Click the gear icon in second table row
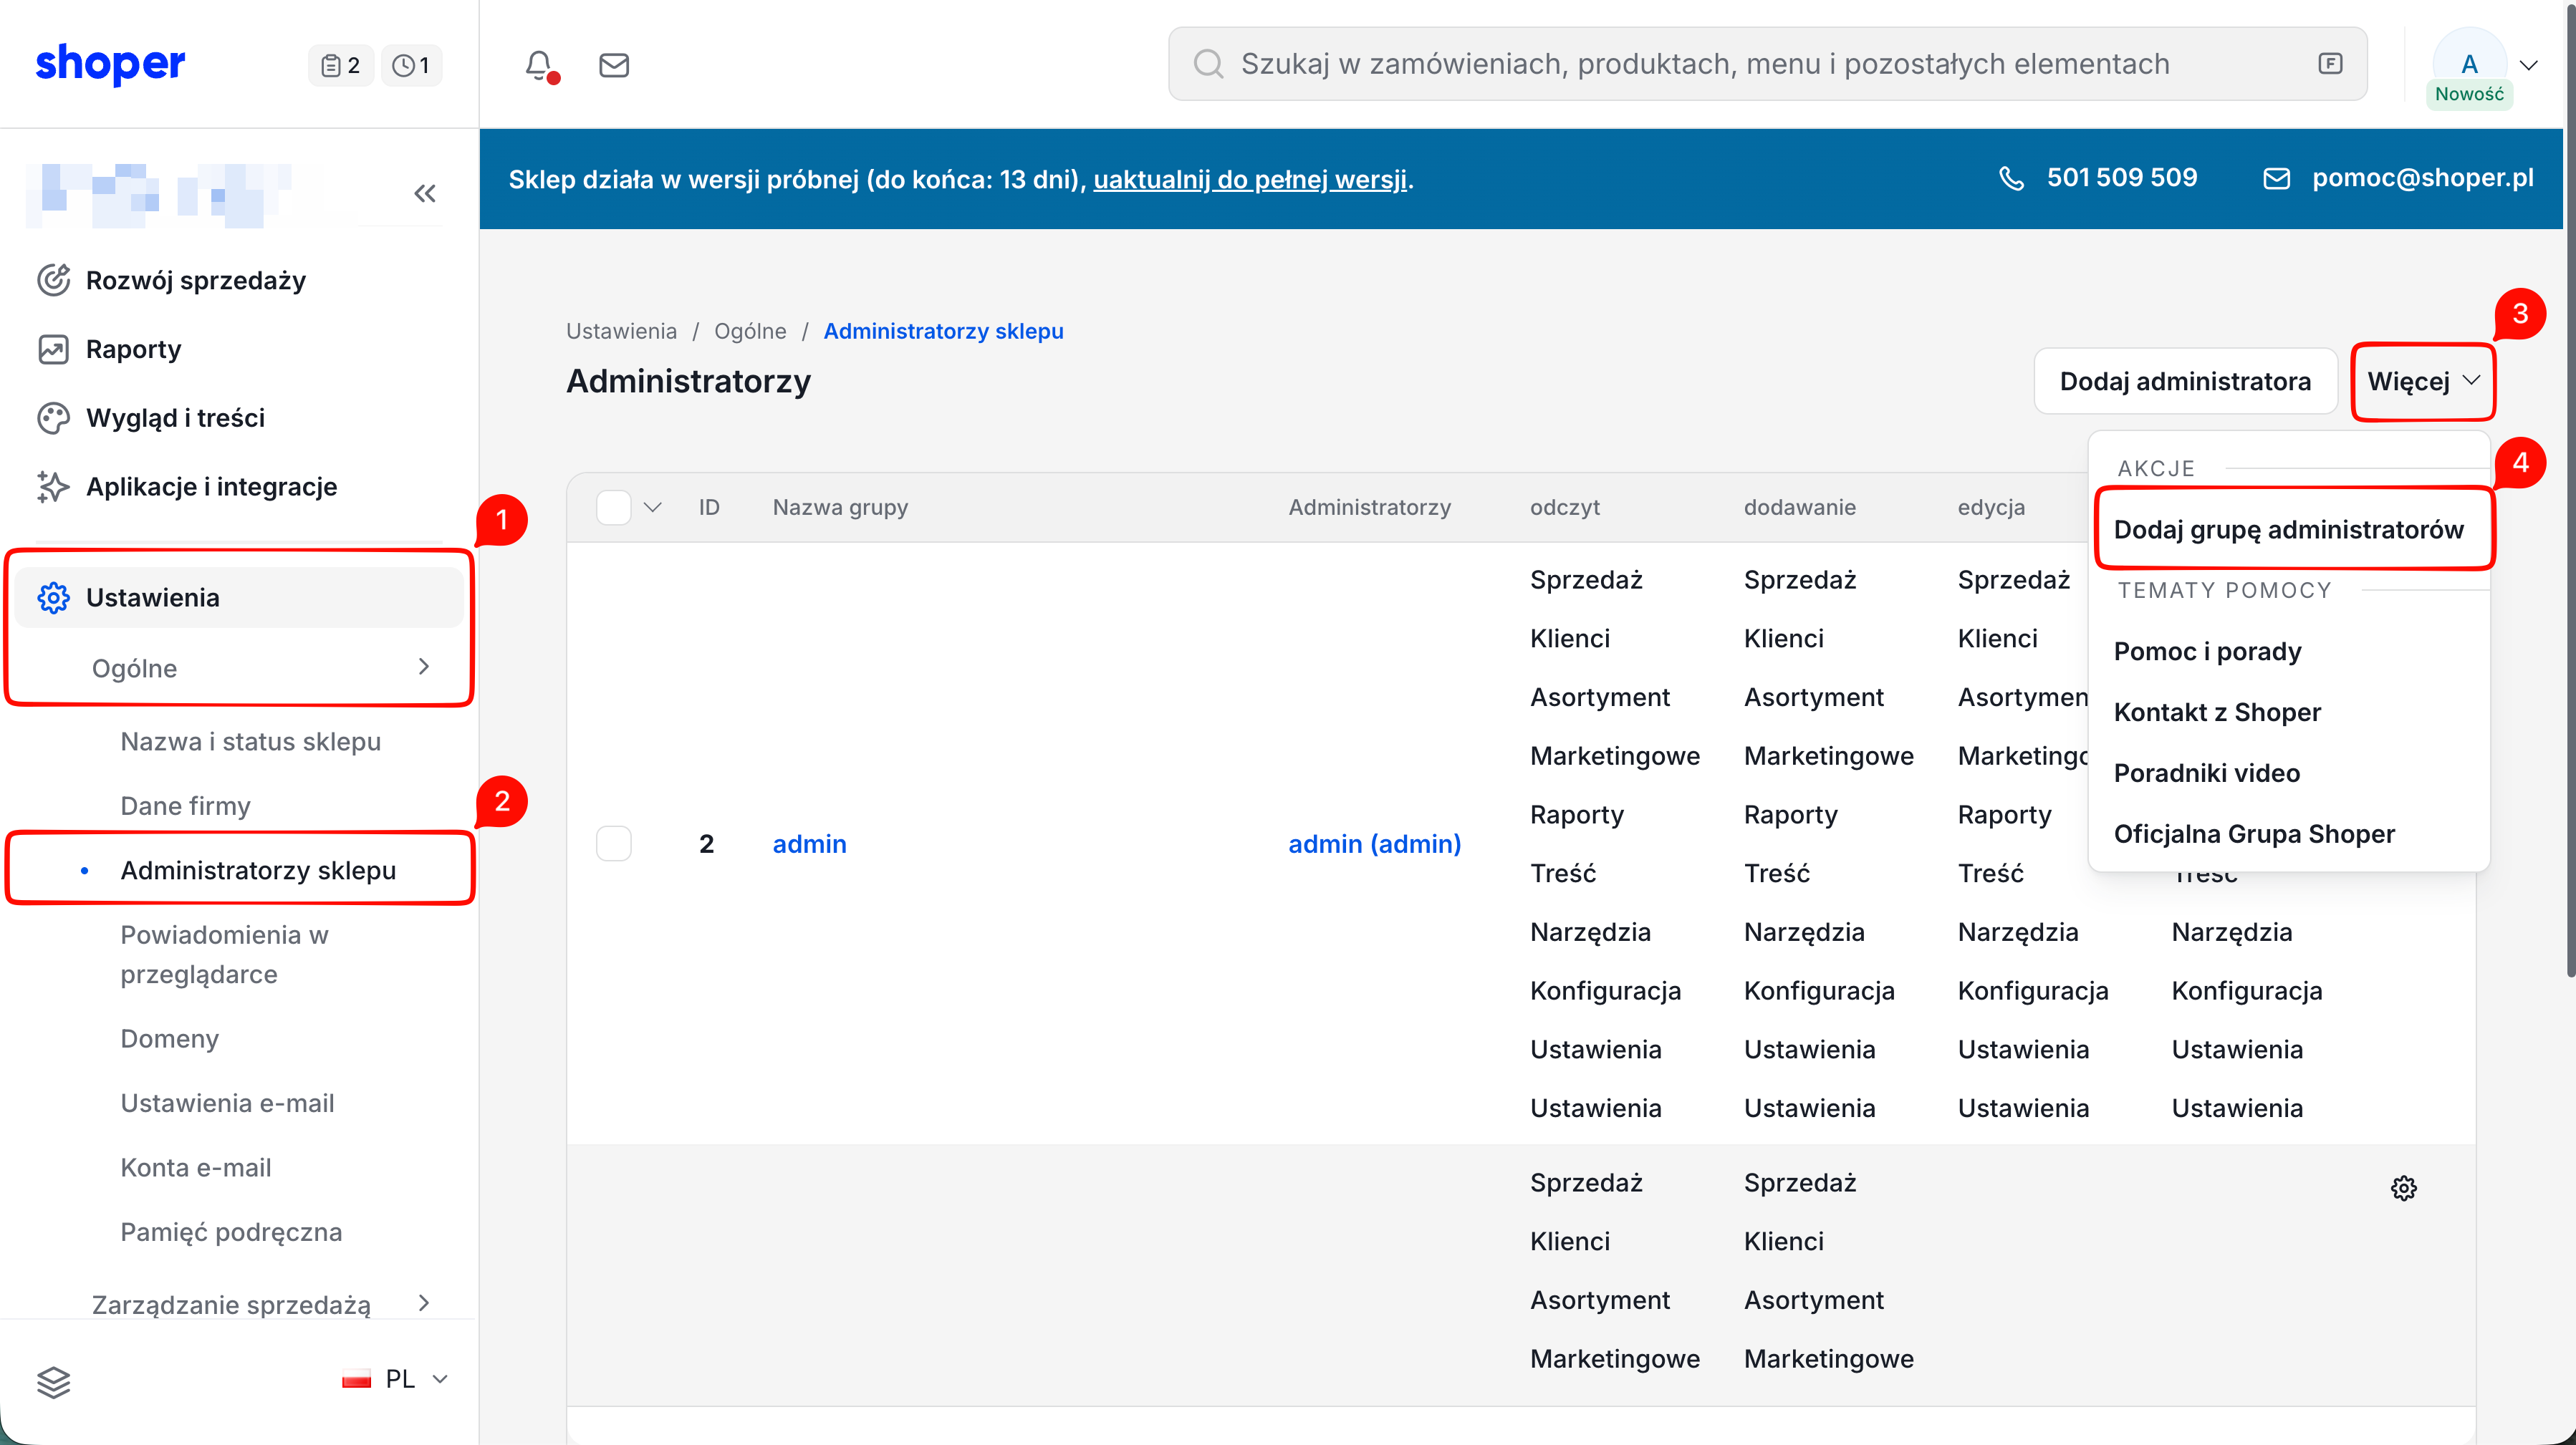This screenshot has height=1445, width=2576. [2404, 1187]
